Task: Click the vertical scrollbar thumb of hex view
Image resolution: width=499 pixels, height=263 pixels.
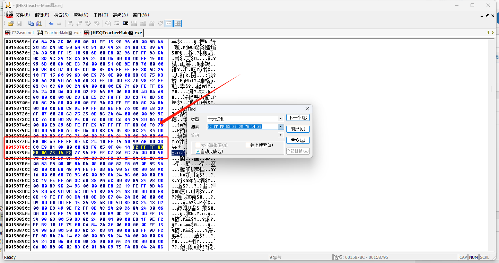Action: click(491, 89)
